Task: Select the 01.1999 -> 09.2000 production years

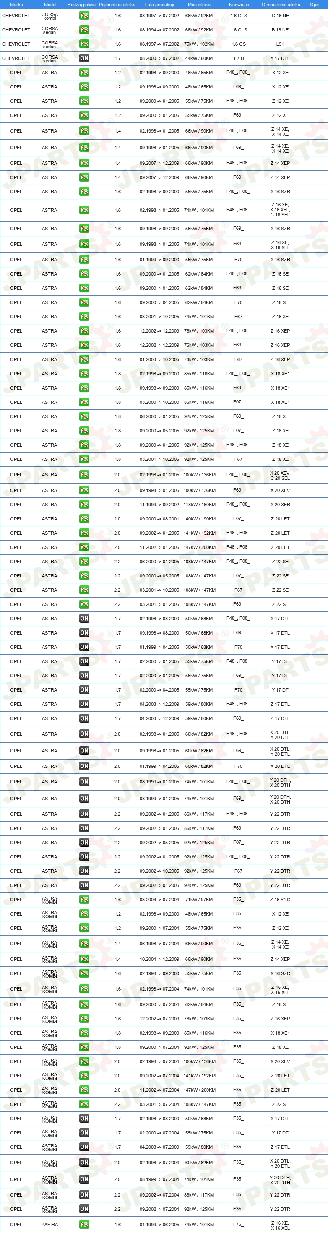Action: [x=159, y=260]
